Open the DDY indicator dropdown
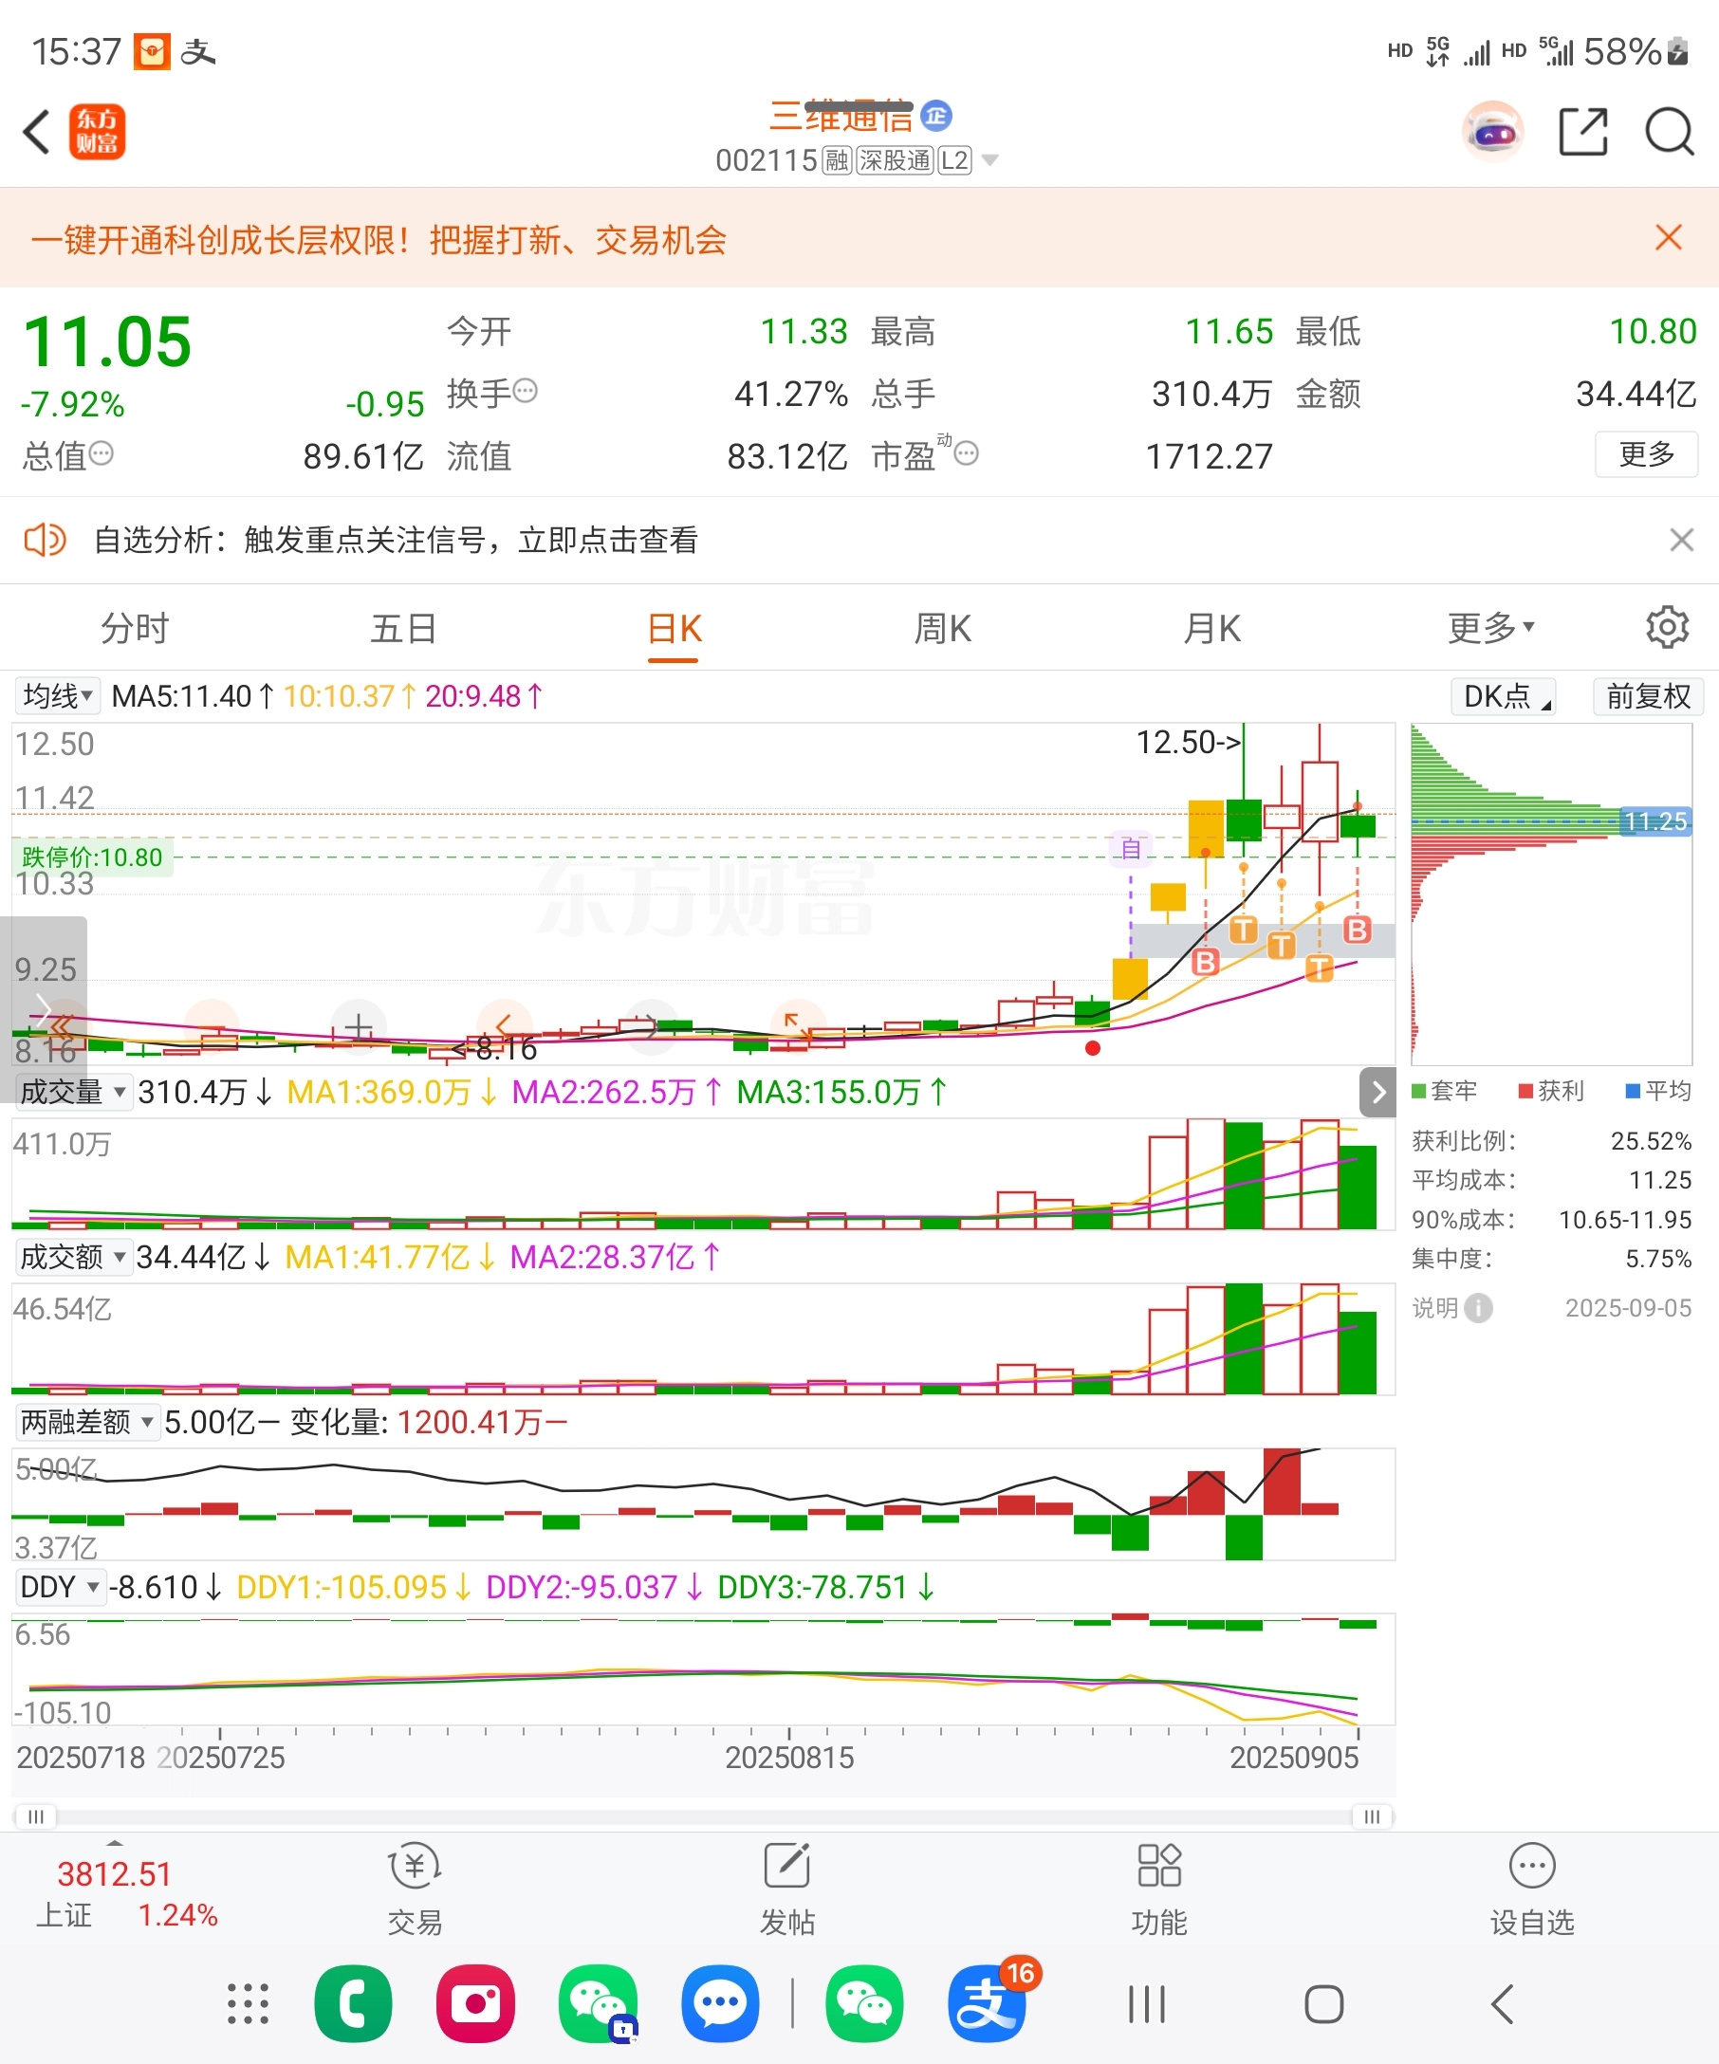1719x2064 pixels. [59, 1587]
